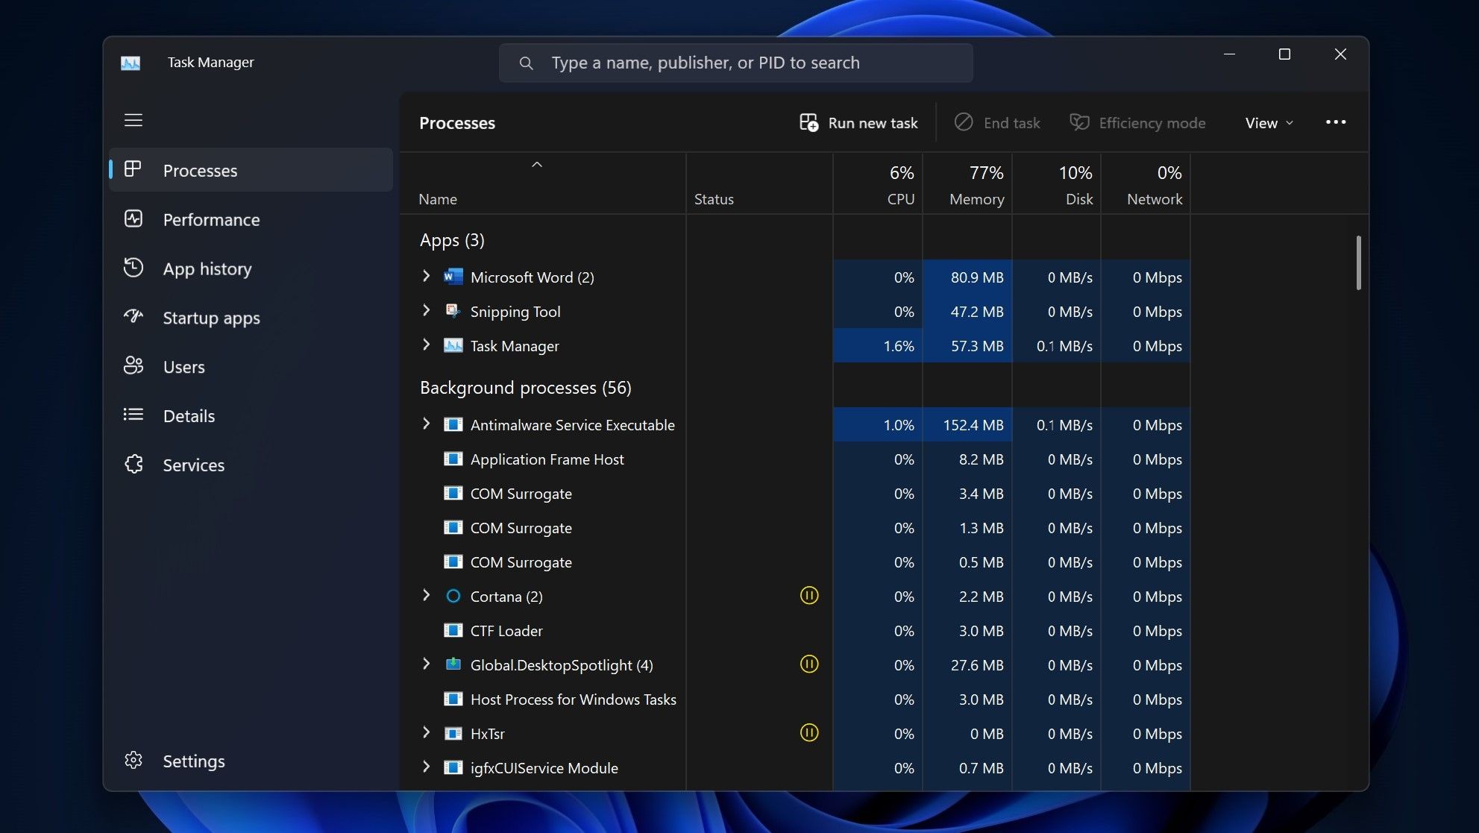Expand the Microsoft Word process group
Image resolution: width=1479 pixels, height=833 pixels.
426,276
